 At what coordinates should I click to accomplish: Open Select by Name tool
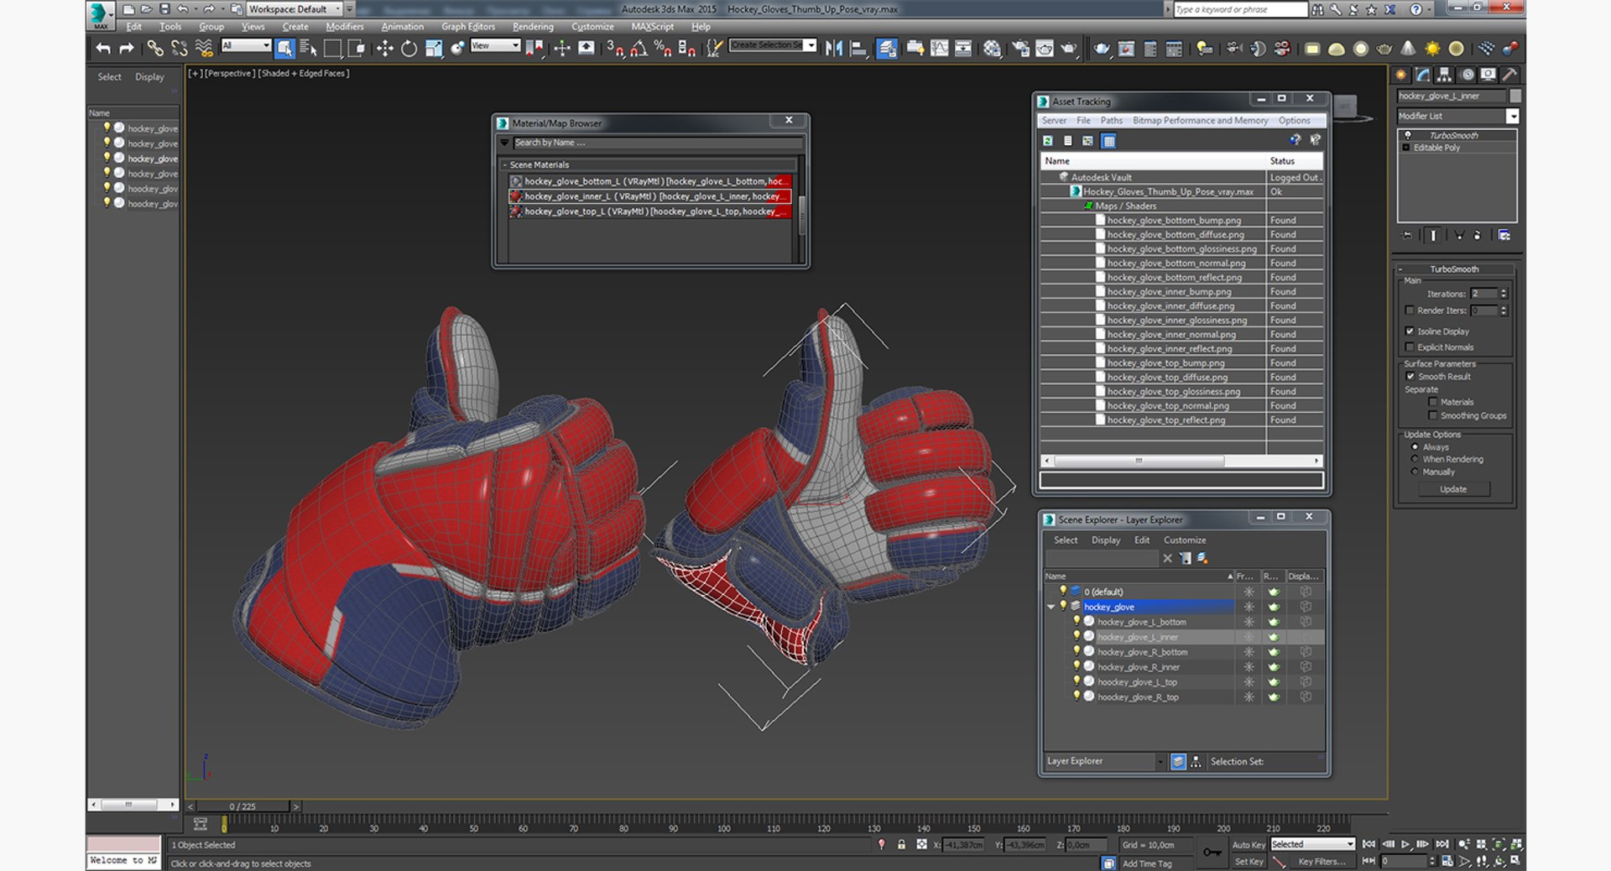point(308,49)
